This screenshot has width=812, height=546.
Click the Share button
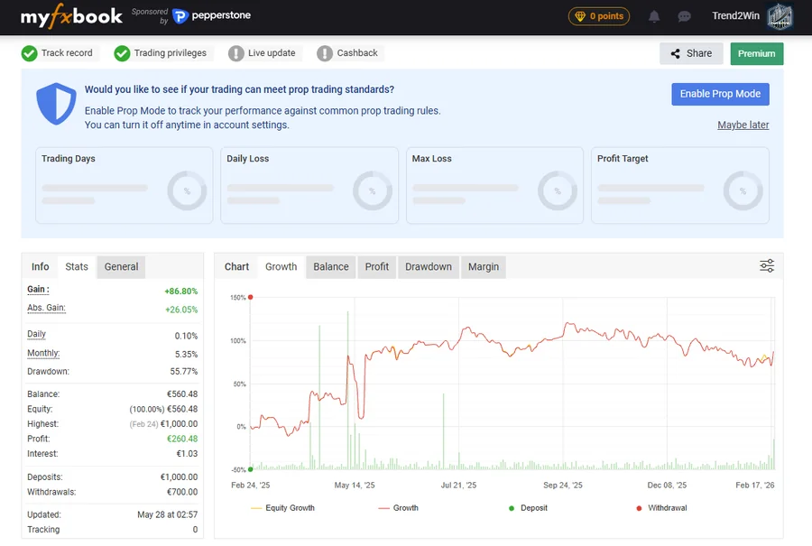[x=691, y=53]
